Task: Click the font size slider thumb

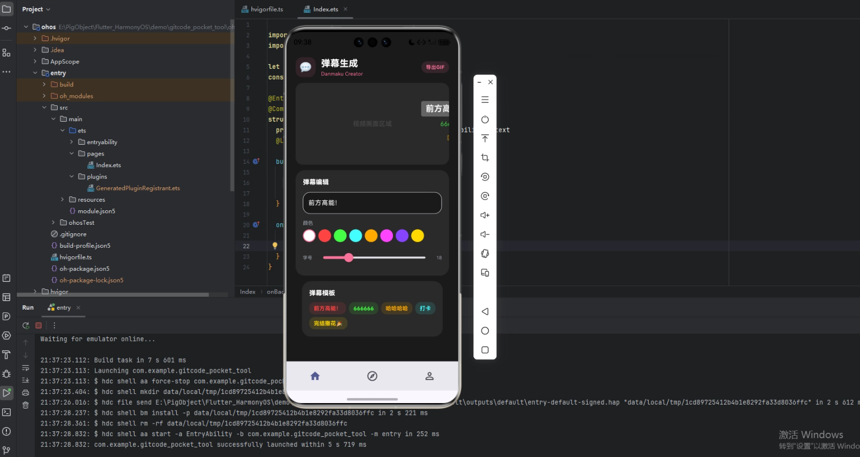Action: (349, 258)
